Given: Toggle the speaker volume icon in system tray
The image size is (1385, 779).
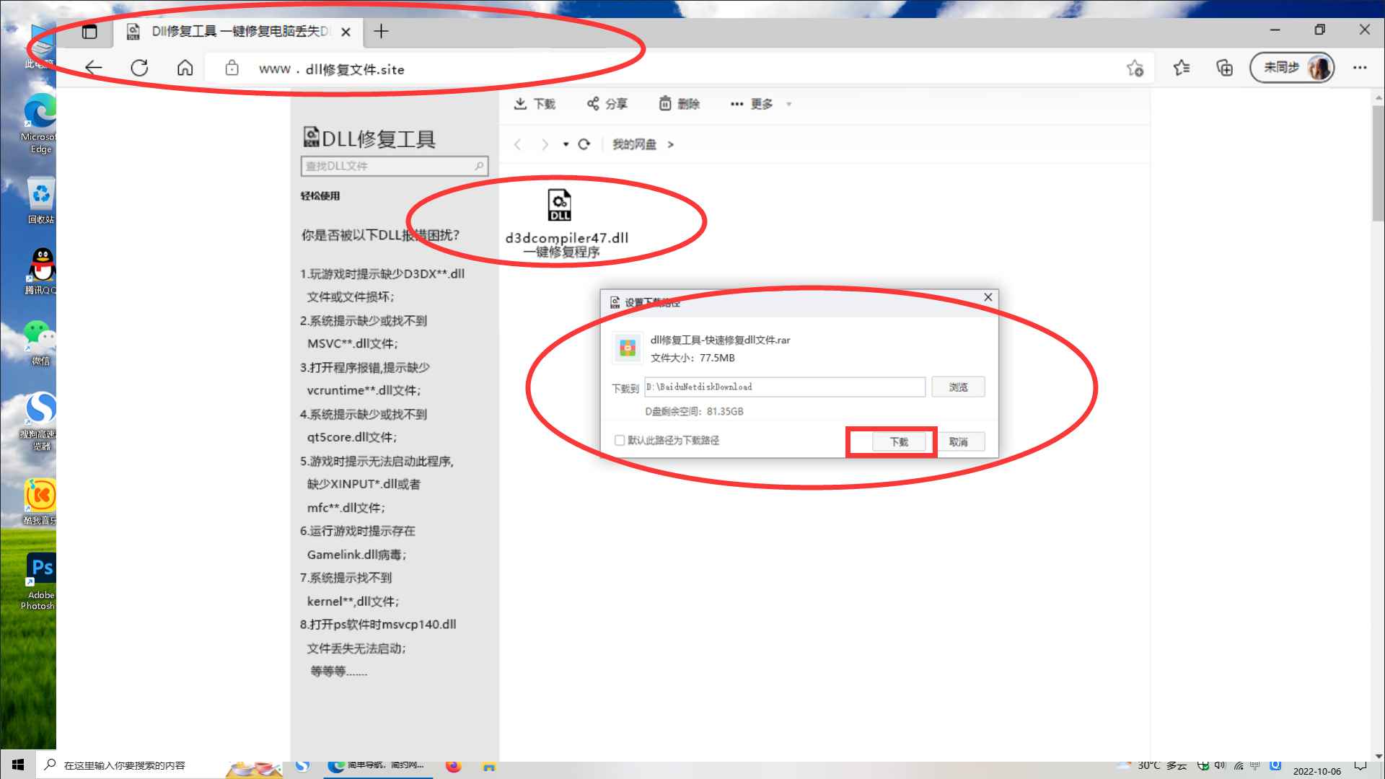Looking at the screenshot, I should [x=1221, y=765].
